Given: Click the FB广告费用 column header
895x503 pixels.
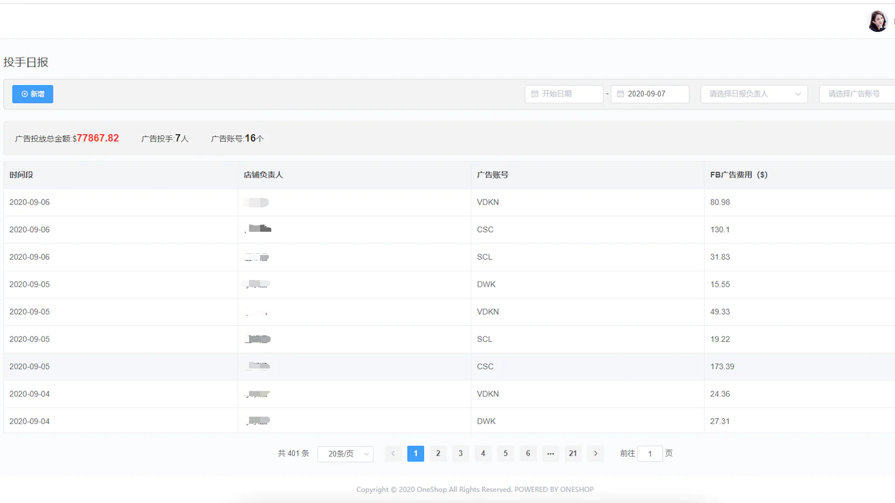Looking at the screenshot, I should (x=738, y=175).
